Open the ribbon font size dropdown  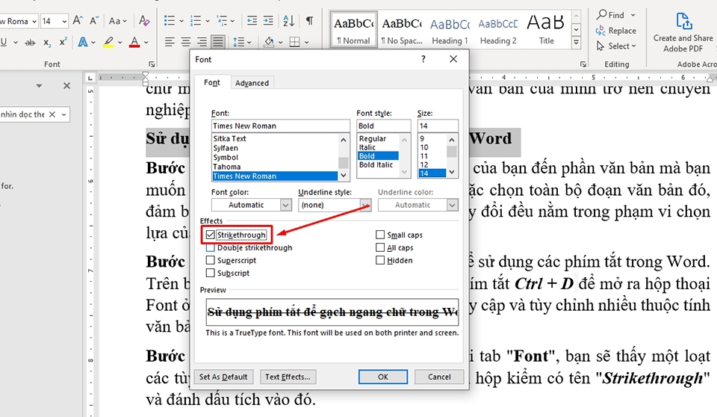point(64,21)
